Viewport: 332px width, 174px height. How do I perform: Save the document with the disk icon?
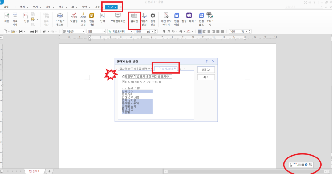pyautogui.click(x=21, y=32)
